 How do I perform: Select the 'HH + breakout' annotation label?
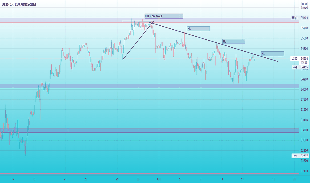point(164,16)
